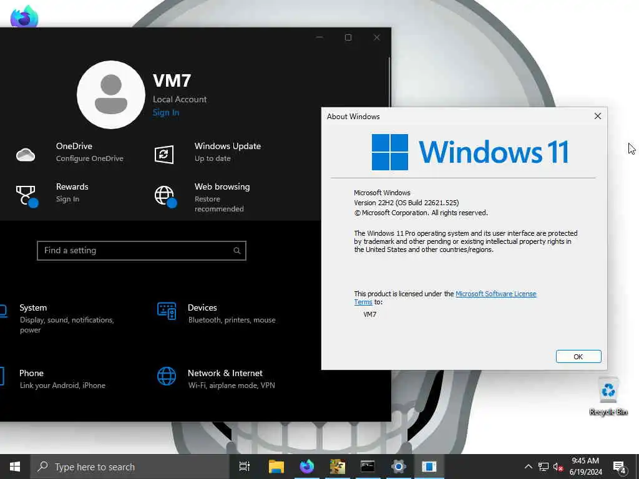Click the Rewards 'Sign In' text
Image resolution: width=639 pixels, height=479 pixels.
[x=67, y=199]
